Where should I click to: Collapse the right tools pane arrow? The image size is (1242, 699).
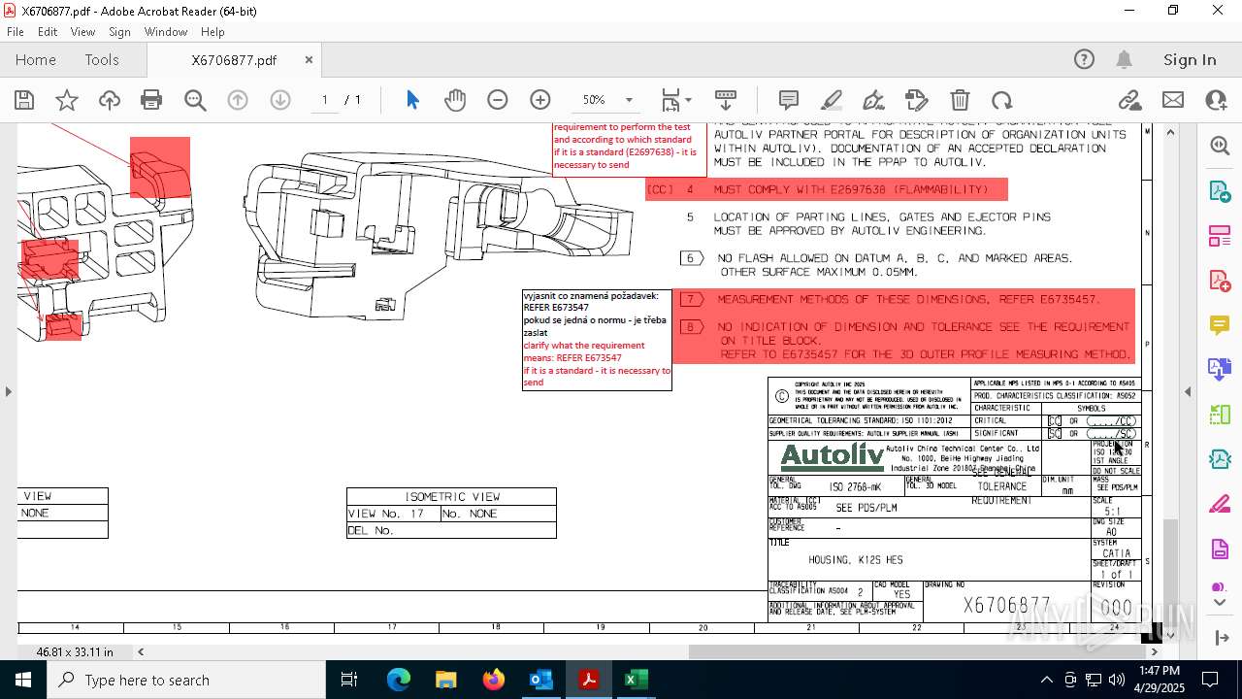click(x=1188, y=391)
